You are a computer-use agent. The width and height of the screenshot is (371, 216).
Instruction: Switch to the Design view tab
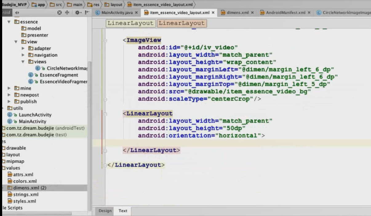pyautogui.click(x=105, y=211)
